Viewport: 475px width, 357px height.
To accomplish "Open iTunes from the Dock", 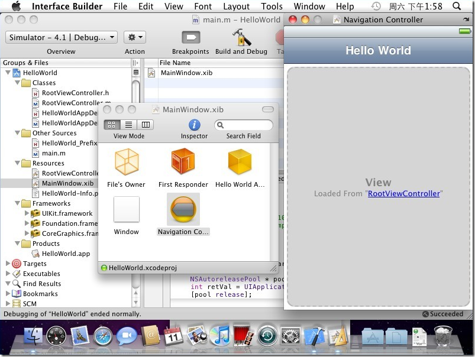I will pos(220,335).
